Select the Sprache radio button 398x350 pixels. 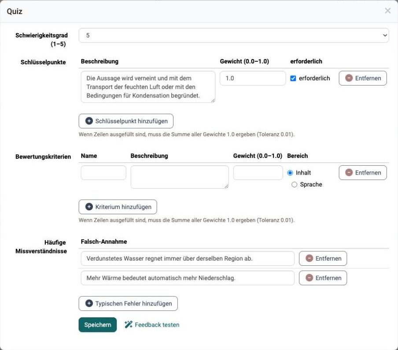coord(295,185)
